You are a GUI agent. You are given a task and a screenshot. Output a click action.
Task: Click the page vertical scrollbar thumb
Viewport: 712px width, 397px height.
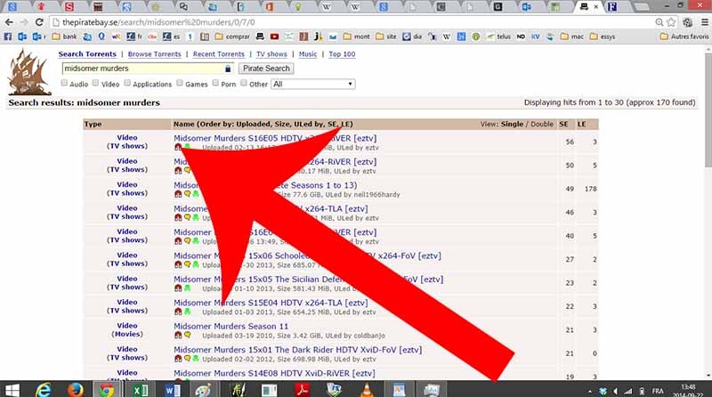pyautogui.click(x=708, y=109)
